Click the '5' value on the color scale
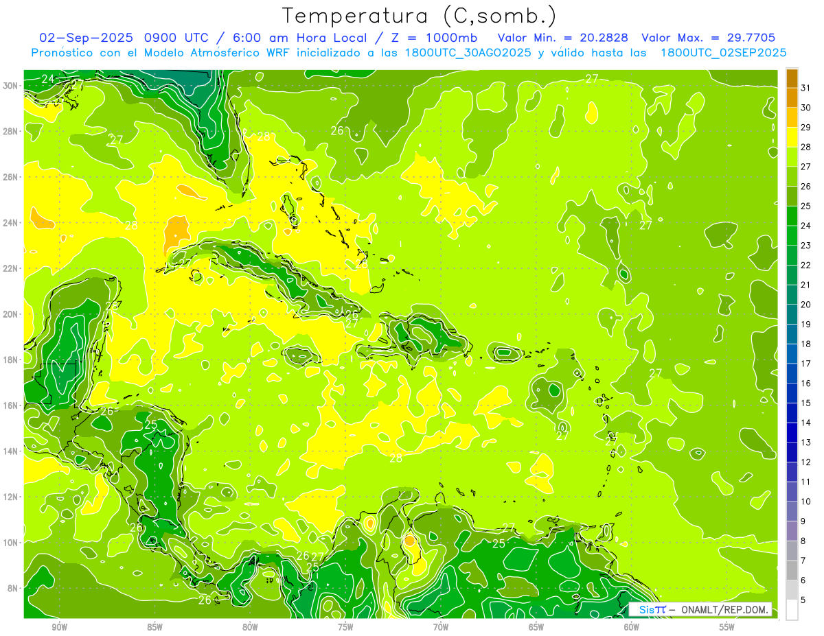The image size is (824, 636). (803, 600)
